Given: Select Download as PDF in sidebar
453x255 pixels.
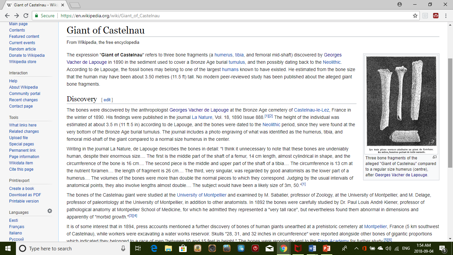Looking at the screenshot, I should click(x=25, y=195).
